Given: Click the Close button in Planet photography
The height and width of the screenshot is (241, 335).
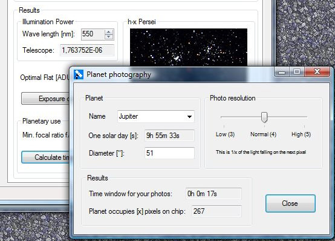Looking at the screenshot, I should click(290, 203).
